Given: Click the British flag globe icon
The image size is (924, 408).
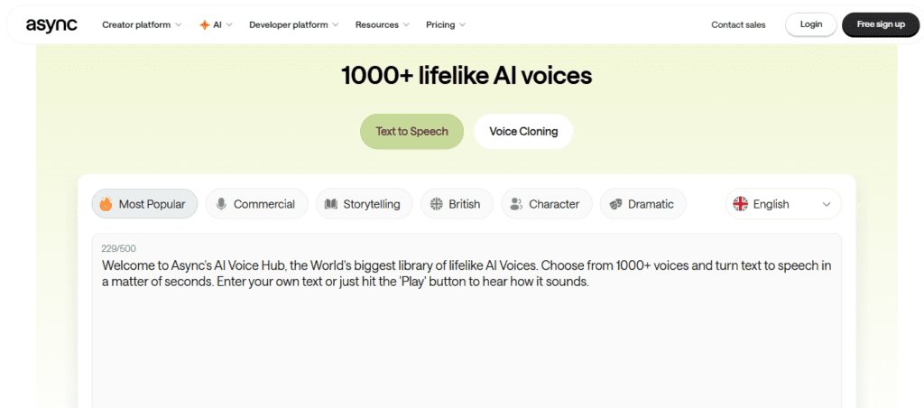Looking at the screenshot, I should tap(437, 204).
